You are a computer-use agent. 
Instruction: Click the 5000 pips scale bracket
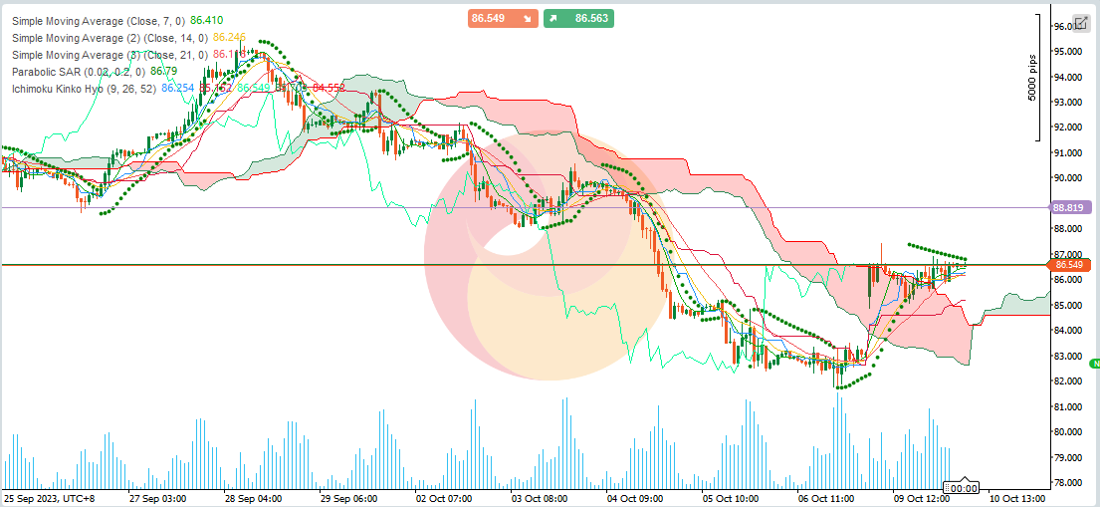1038,77
